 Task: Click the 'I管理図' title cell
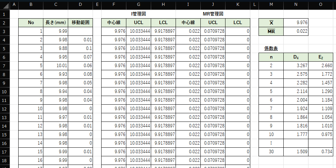coord(139,14)
